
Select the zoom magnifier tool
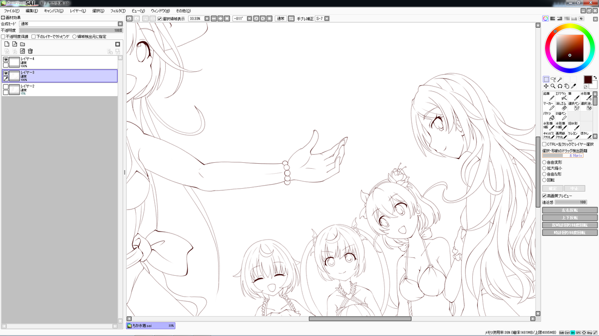[553, 86]
